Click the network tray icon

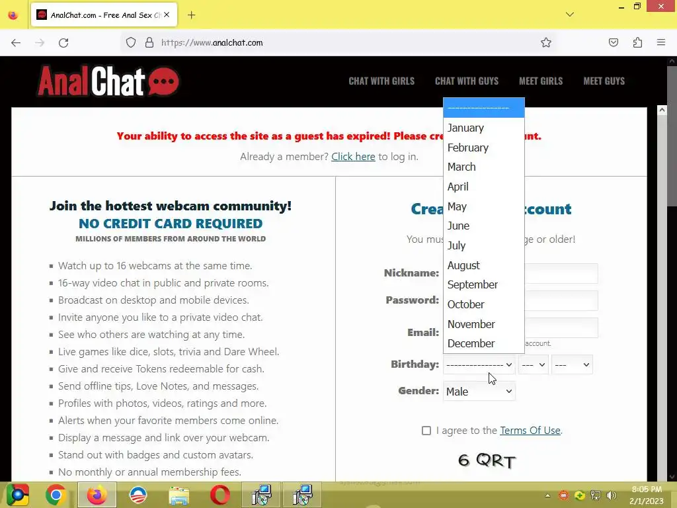click(596, 495)
